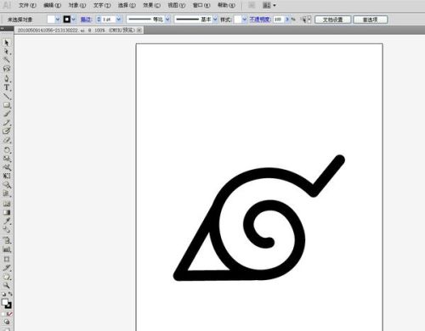This screenshot has height=331, width=425.
Task: Select the Direct Selection tool
Action: pyautogui.click(x=7, y=52)
